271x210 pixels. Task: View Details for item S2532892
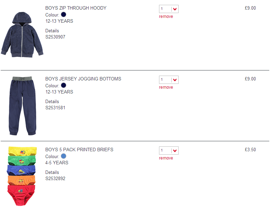pos(52,172)
